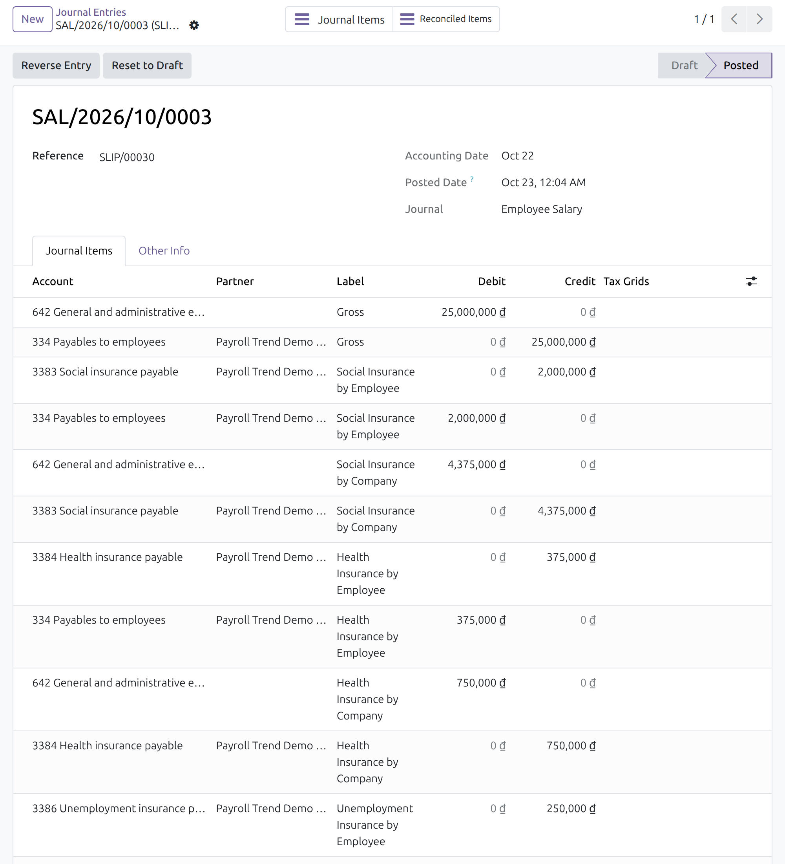Open the column settings adjust icon

[x=751, y=281]
